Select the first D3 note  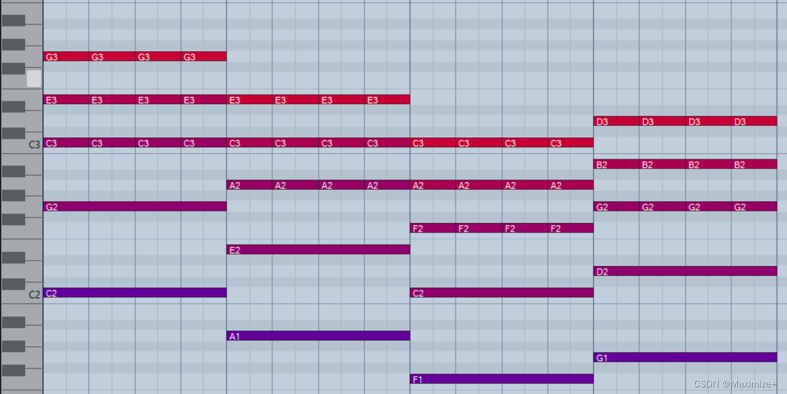click(x=616, y=121)
